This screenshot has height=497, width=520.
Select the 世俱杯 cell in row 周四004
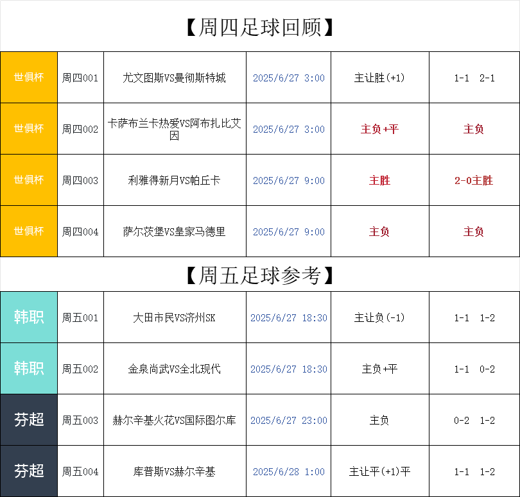point(29,232)
